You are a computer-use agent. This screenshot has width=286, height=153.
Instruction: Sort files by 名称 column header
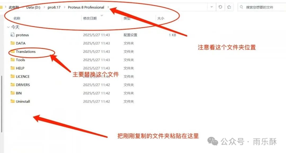[x=17, y=18]
